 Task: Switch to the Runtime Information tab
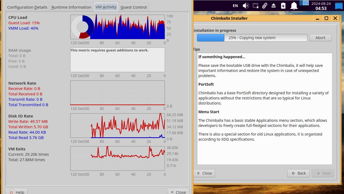pyautogui.click(x=71, y=7)
